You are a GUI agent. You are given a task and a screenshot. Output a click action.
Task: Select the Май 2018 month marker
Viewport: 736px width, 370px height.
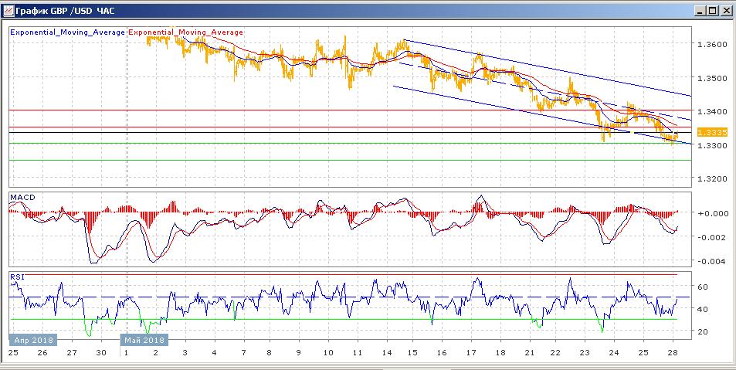coord(144,340)
